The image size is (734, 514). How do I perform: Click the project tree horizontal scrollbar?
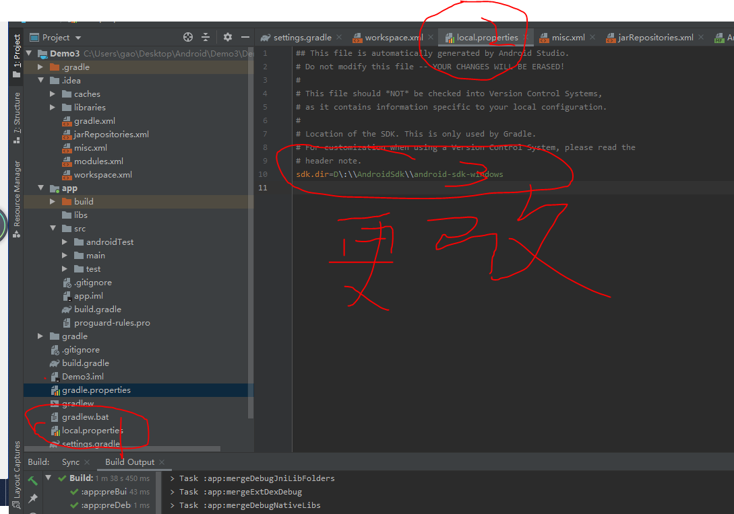coord(122,449)
